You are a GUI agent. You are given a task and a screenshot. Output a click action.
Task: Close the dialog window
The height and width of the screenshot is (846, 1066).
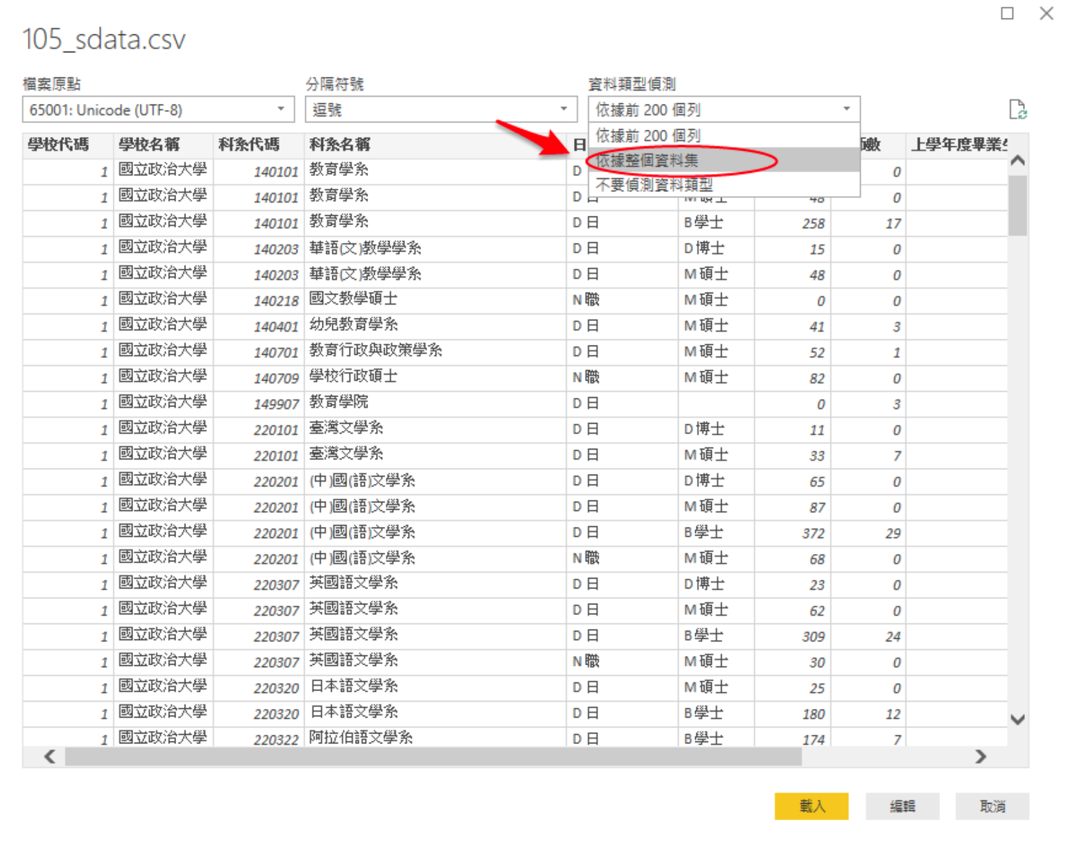[x=1046, y=13]
